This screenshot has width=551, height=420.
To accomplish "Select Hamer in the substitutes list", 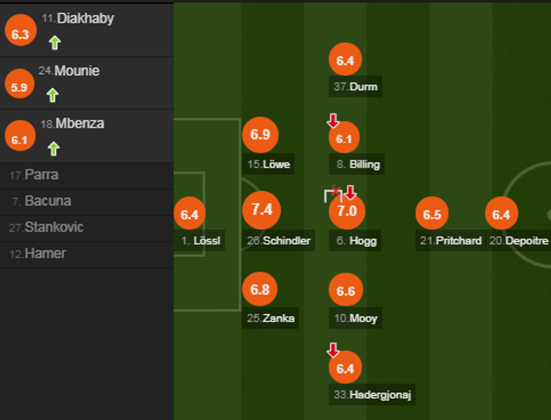I will point(44,254).
